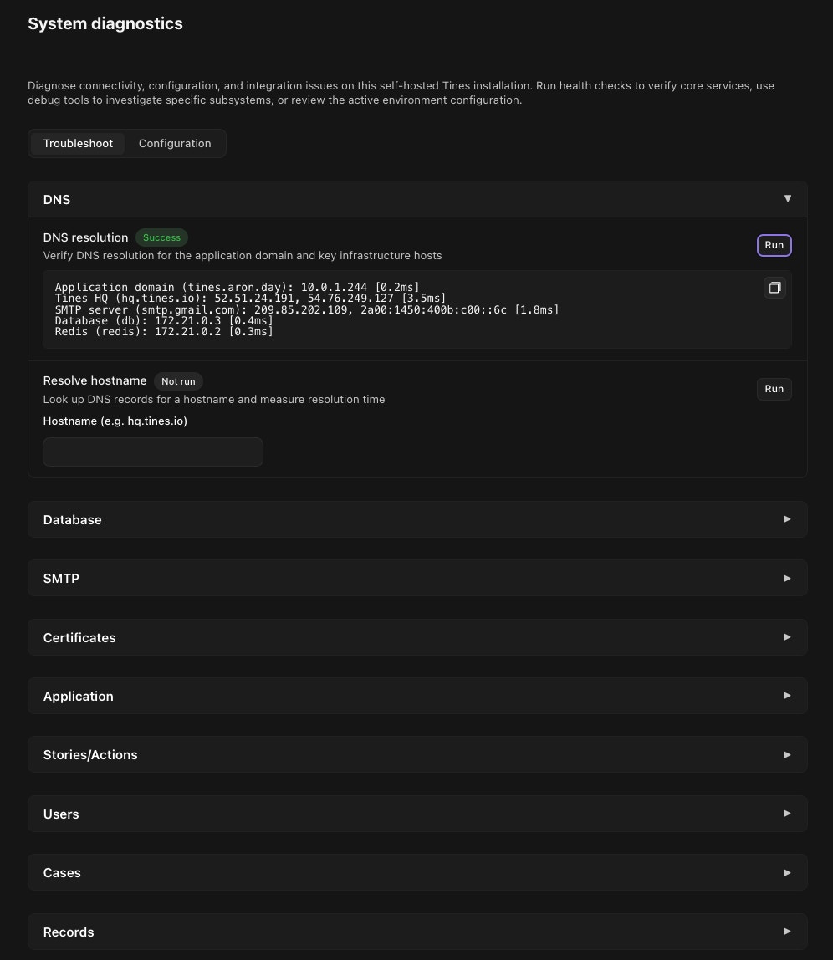Expand the Cases section arrow
833x960 pixels.
(x=787, y=872)
